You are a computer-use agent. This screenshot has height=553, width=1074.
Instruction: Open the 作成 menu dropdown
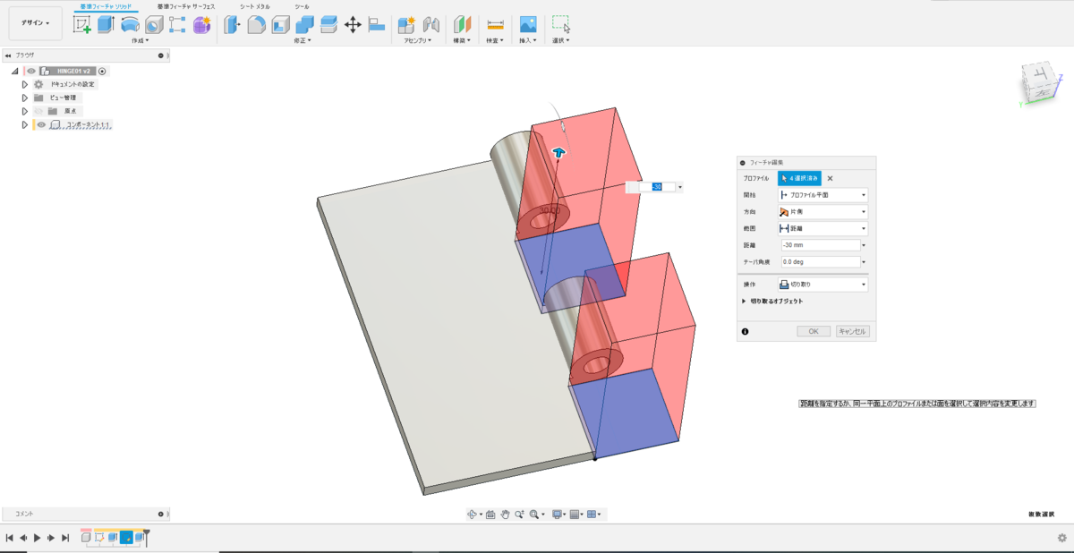click(x=141, y=40)
